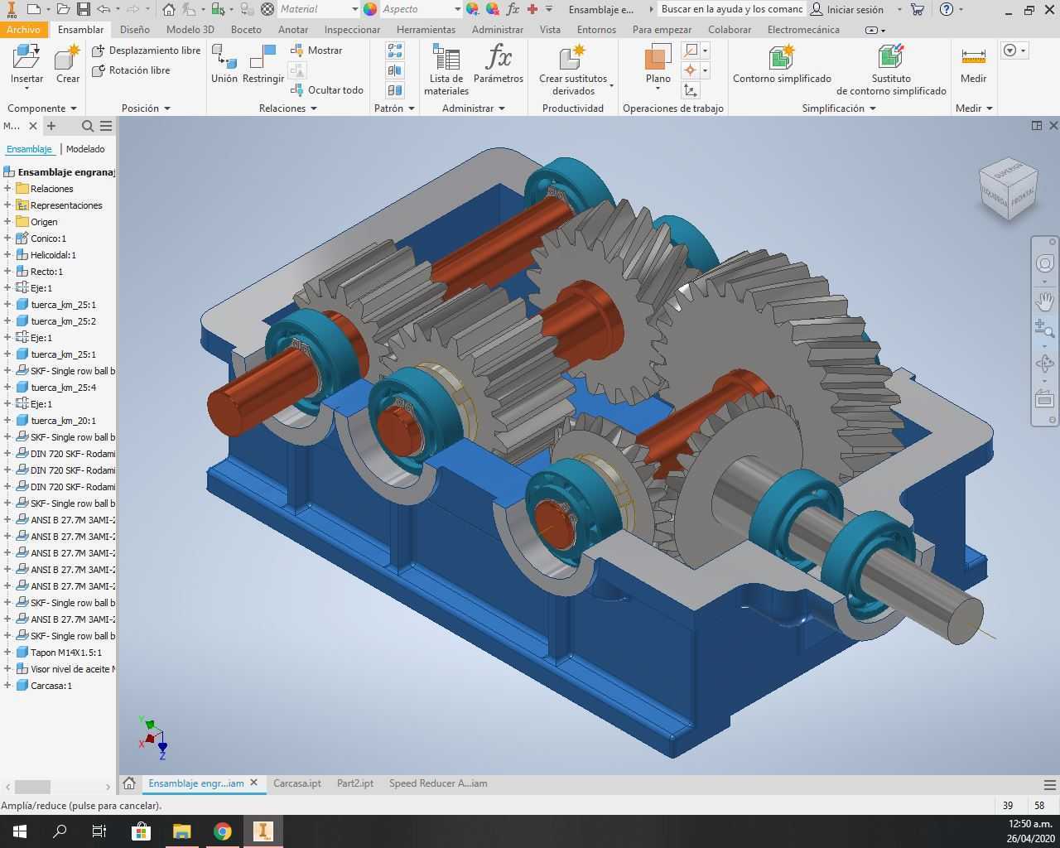This screenshot has height=848, width=1060.
Task: Click the work axis icon in Operaciones de trabajo
Action: 690,51
